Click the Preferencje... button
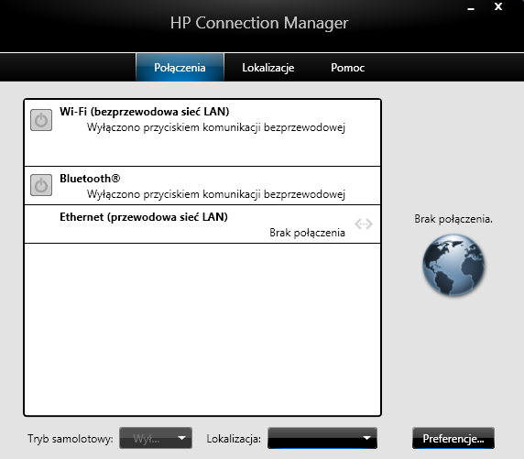The height and width of the screenshot is (459, 524). coord(453,438)
